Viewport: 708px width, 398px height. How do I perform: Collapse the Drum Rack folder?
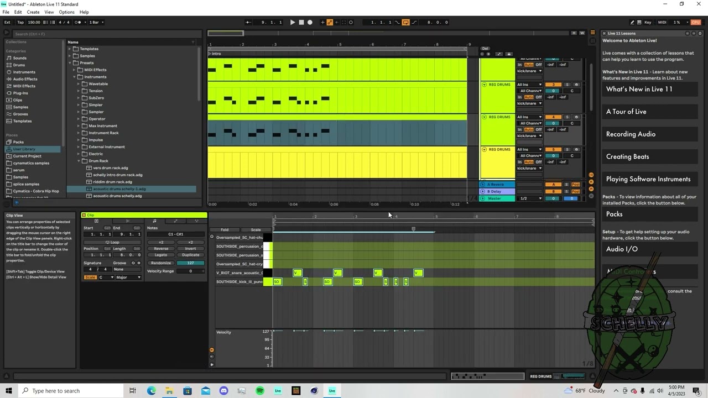[79, 161]
